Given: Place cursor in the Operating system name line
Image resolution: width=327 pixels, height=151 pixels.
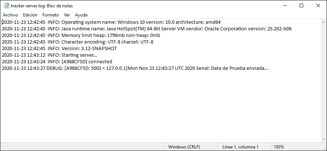Looking at the screenshot, I should (110, 22).
